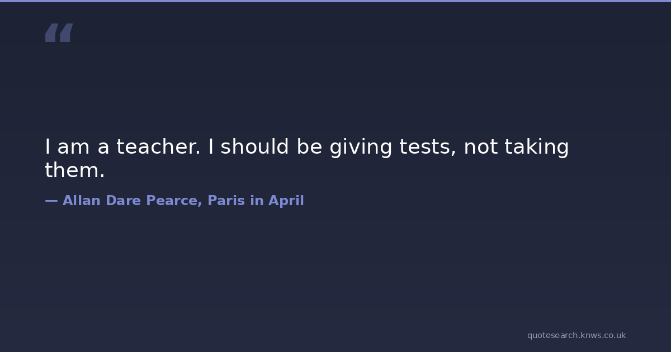The height and width of the screenshot is (352, 671).
Task: Click the word "taking" in the quote
Action: point(536,147)
